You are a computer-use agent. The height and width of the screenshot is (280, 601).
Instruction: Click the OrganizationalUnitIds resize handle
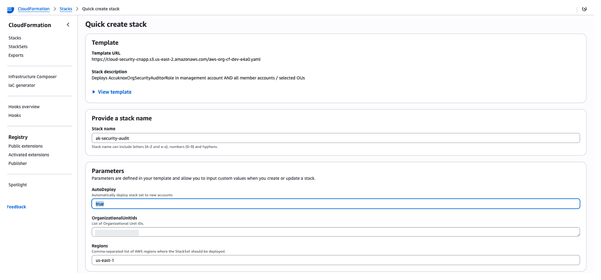[x=578, y=234]
